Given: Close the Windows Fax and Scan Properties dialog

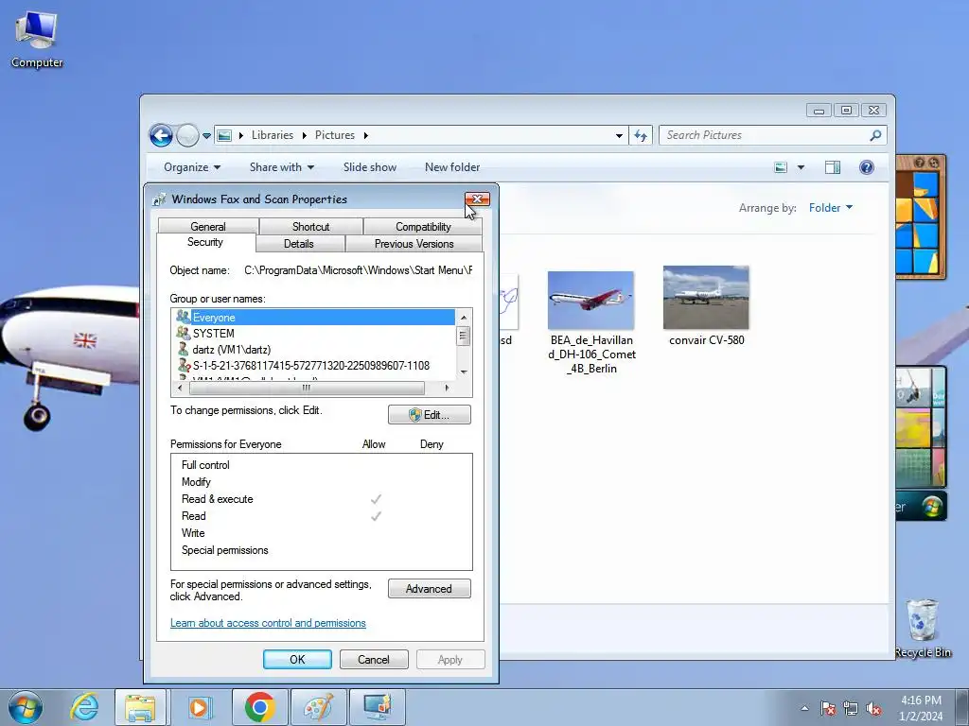Looking at the screenshot, I should click(x=477, y=199).
